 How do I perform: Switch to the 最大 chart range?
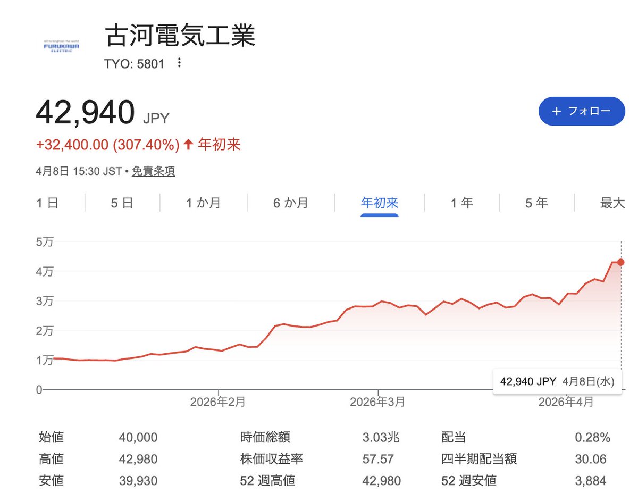[612, 203]
